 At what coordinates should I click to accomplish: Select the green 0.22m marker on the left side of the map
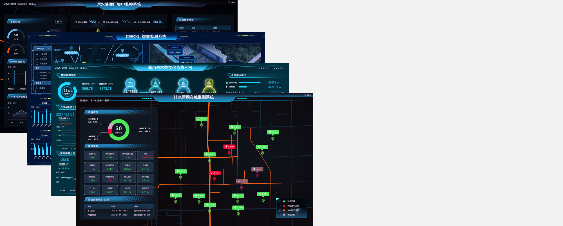coord(181,171)
